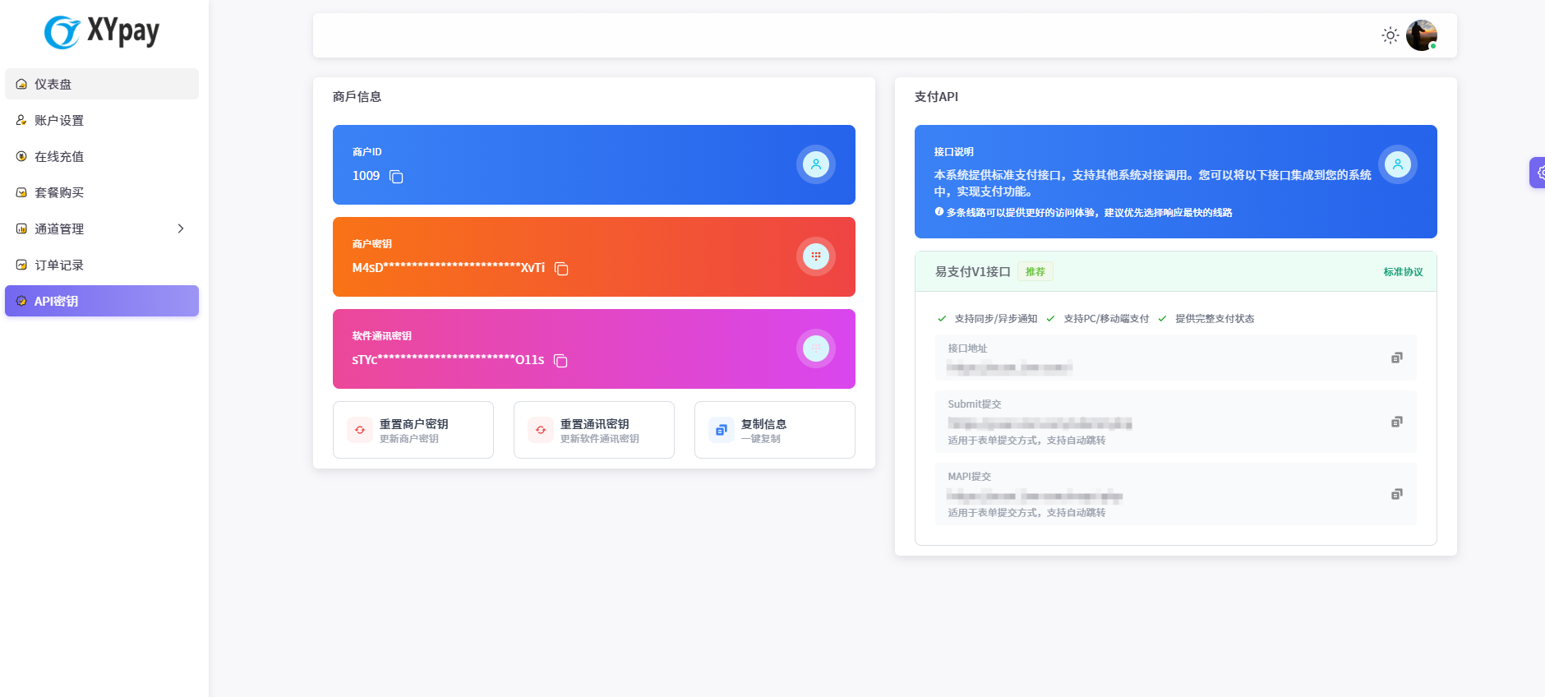Viewport: 1545px width, 697px height.
Task: Click the user icon on merchant ID card
Action: pos(815,164)
